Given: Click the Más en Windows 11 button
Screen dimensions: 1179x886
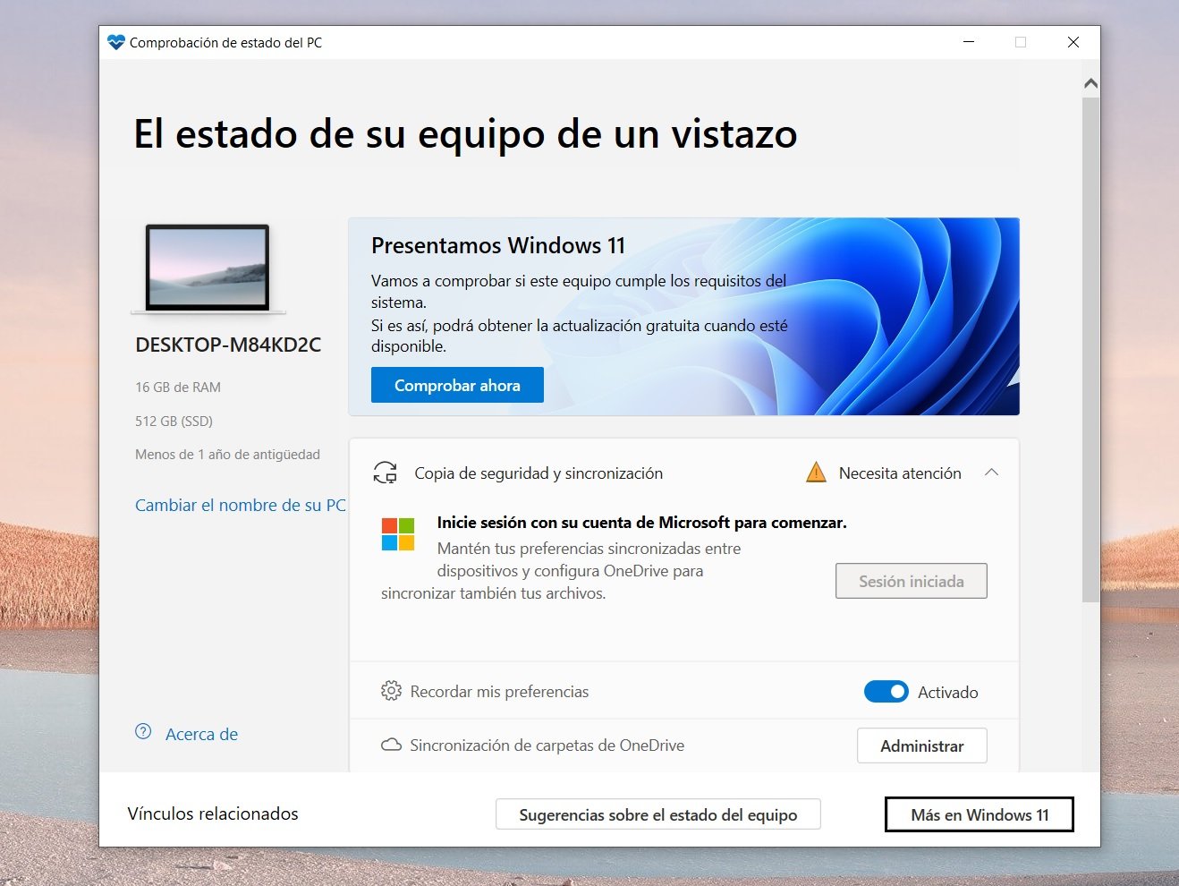Looking at the screenshot, I should (x=980, y=814).
